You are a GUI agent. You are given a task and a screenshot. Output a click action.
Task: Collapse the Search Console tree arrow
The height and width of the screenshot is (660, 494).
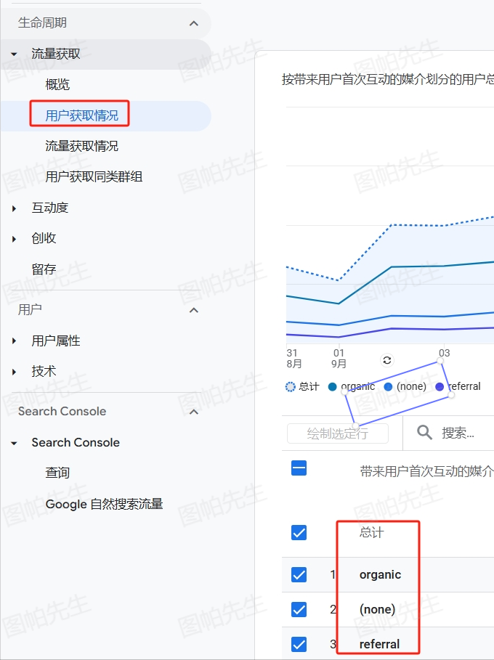pyautogui.click(x=14, y=443)
